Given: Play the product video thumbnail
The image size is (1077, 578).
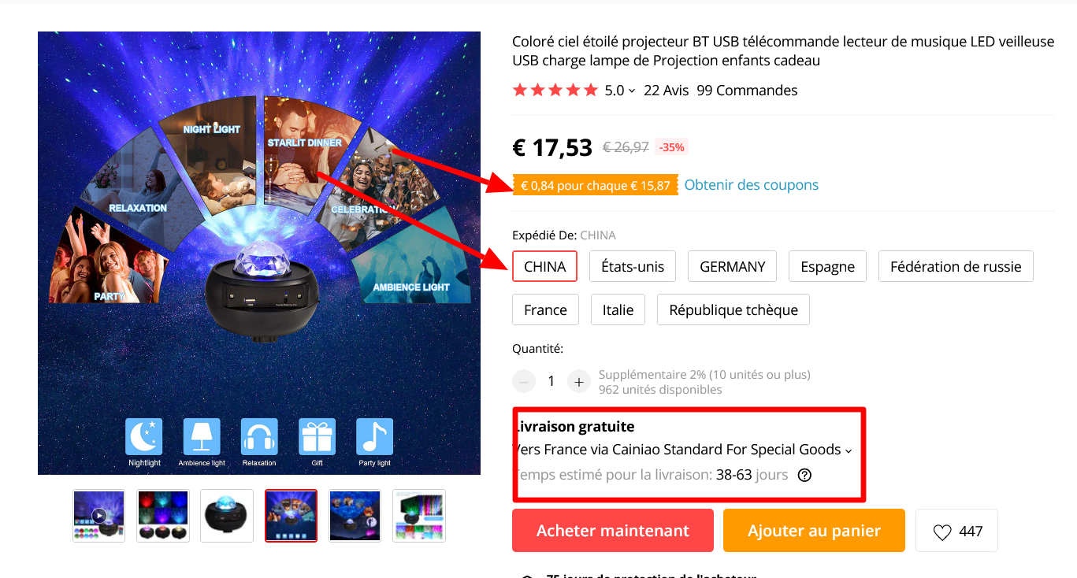Looking at the screenshot, I should 98,516.
